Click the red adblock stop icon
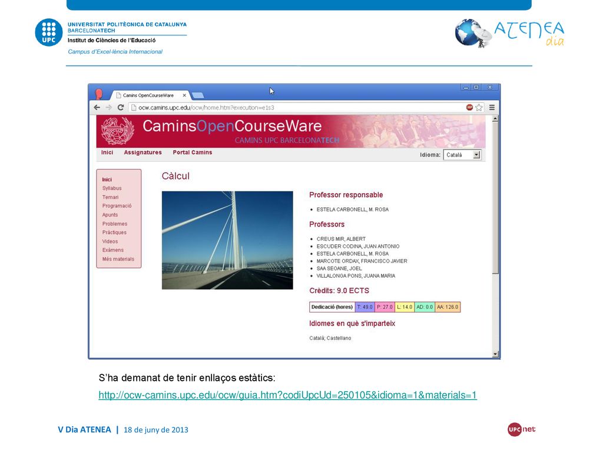603x452 pixels. point(469,108)
